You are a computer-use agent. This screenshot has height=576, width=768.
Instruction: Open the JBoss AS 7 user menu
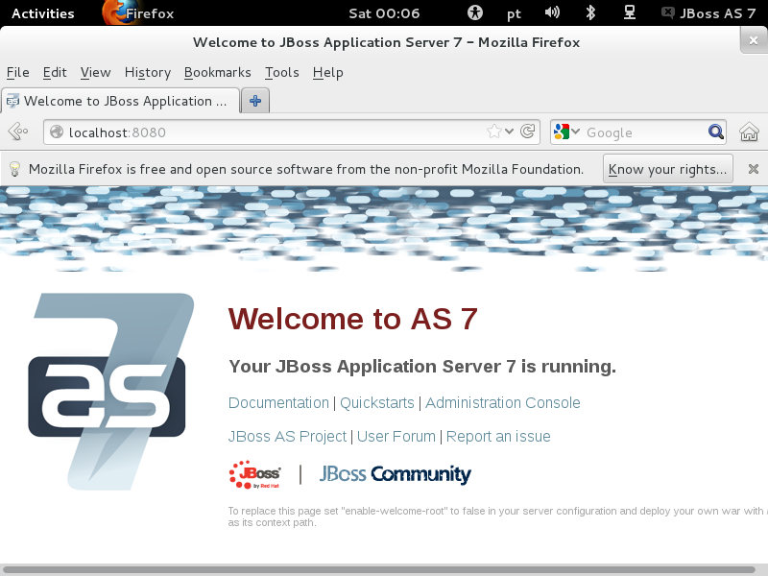708,13
